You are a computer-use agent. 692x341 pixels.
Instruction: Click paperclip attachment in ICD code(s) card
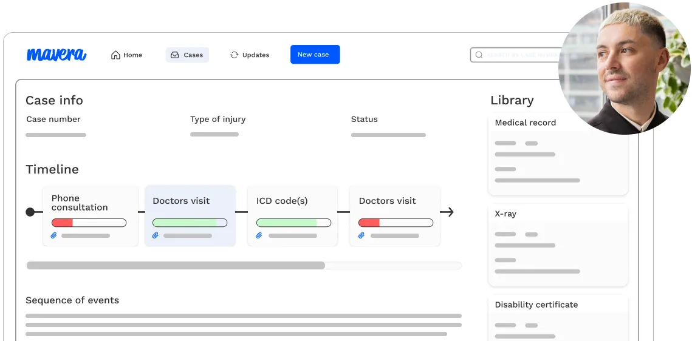point(259,235)
